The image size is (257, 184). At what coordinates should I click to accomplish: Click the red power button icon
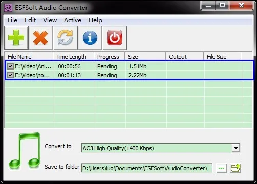pos(115,38)
